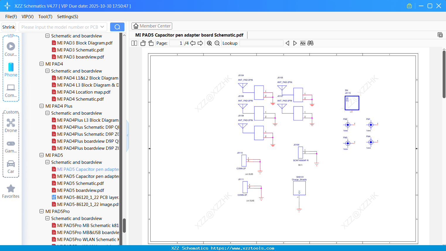This screenshot has height=251, width=446.
Task: Open the Settings(S) menu
Action: coord(67,17)
